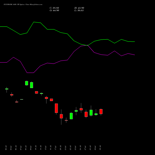Select the high value H: 45.90
Viewport: 155px width, 155px height.
click(79, 8)
